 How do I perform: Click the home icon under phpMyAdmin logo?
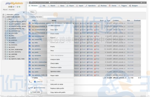[9, 7]
